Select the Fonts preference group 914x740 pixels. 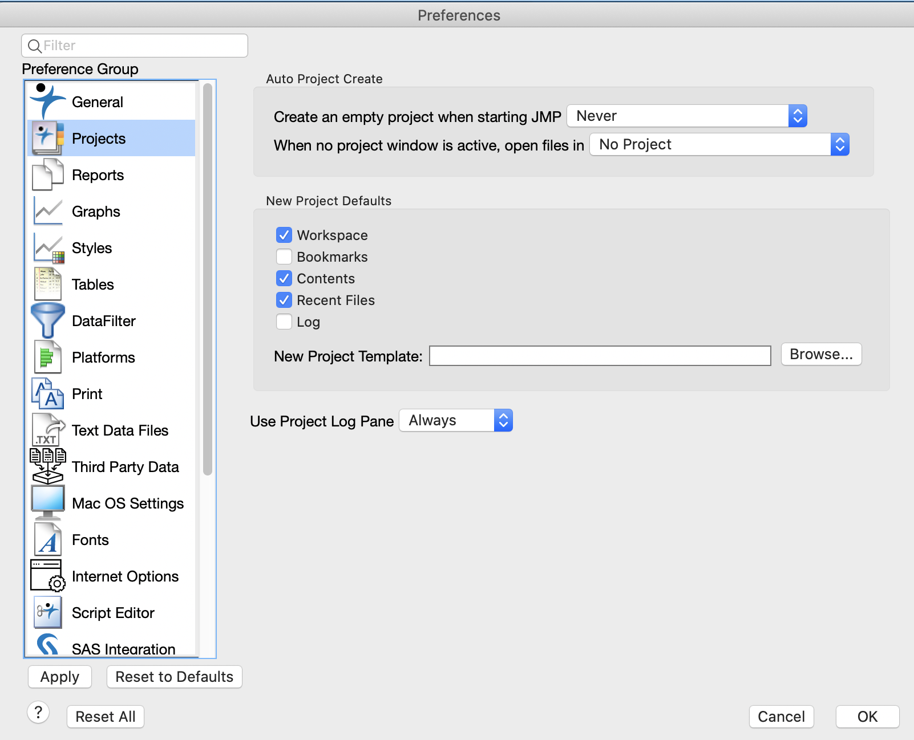coord(90,540)
